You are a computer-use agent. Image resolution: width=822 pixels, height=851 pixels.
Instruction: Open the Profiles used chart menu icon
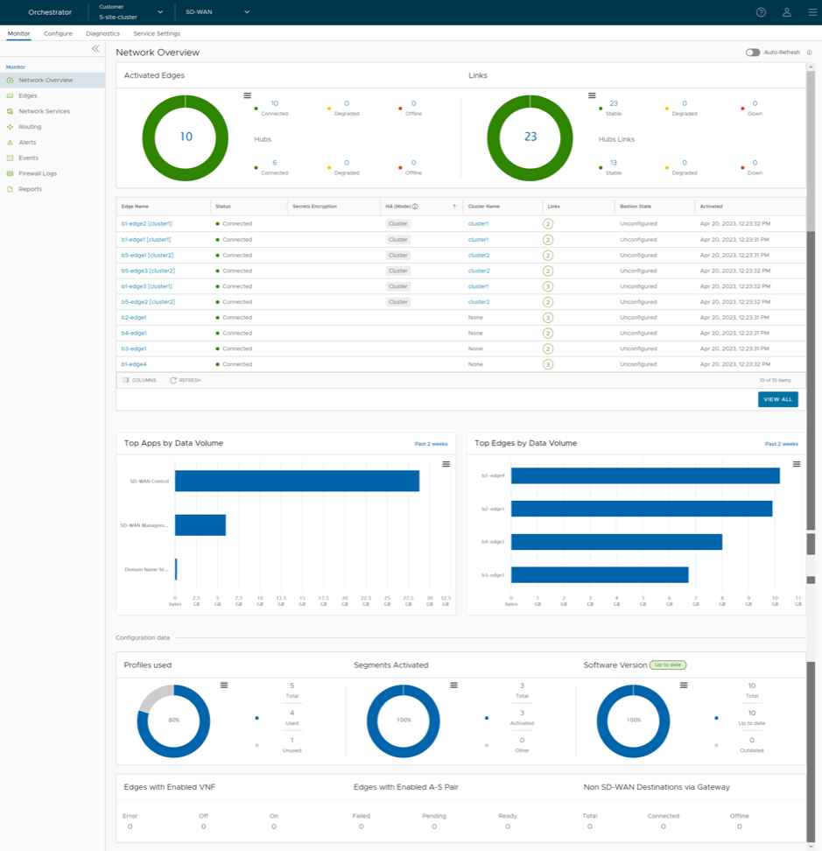(x=224, y=686)
